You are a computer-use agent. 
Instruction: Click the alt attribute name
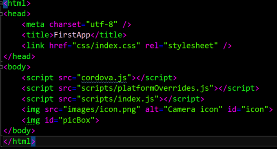(x=152, y=109)
